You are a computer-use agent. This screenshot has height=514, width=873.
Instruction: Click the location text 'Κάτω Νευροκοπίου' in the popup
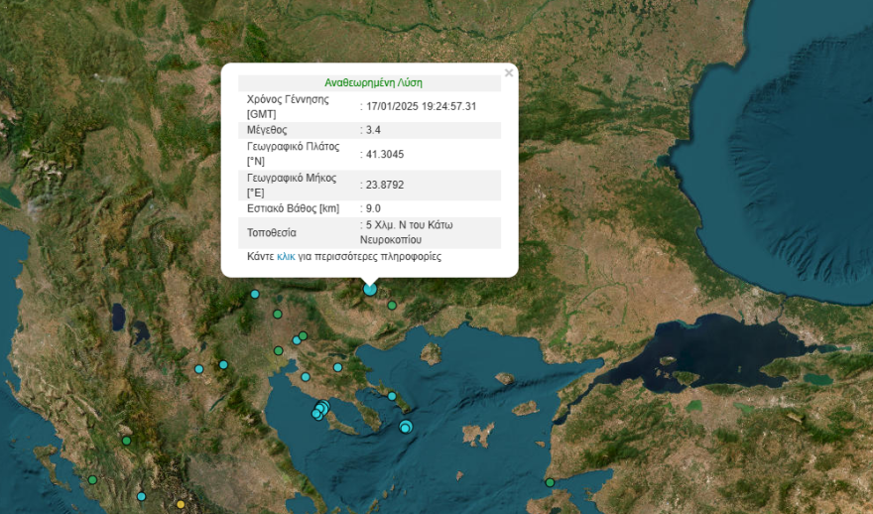[x=407, y=232]
